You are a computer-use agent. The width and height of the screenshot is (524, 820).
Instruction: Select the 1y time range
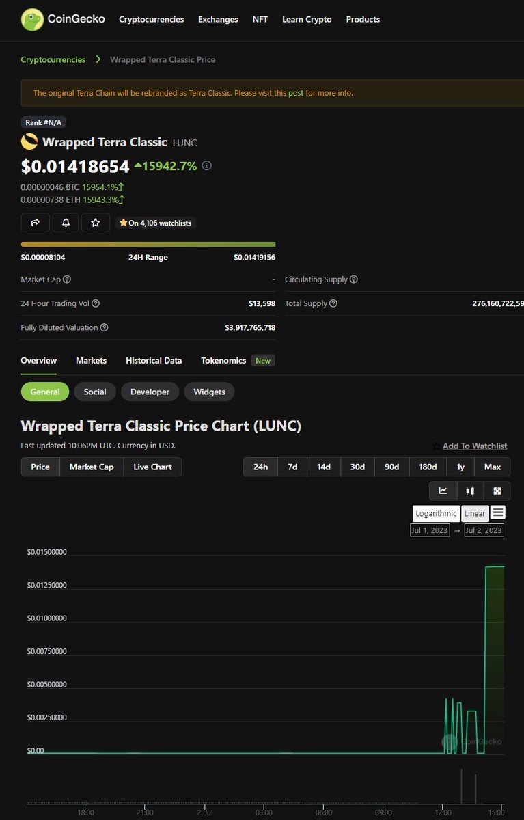460,467
